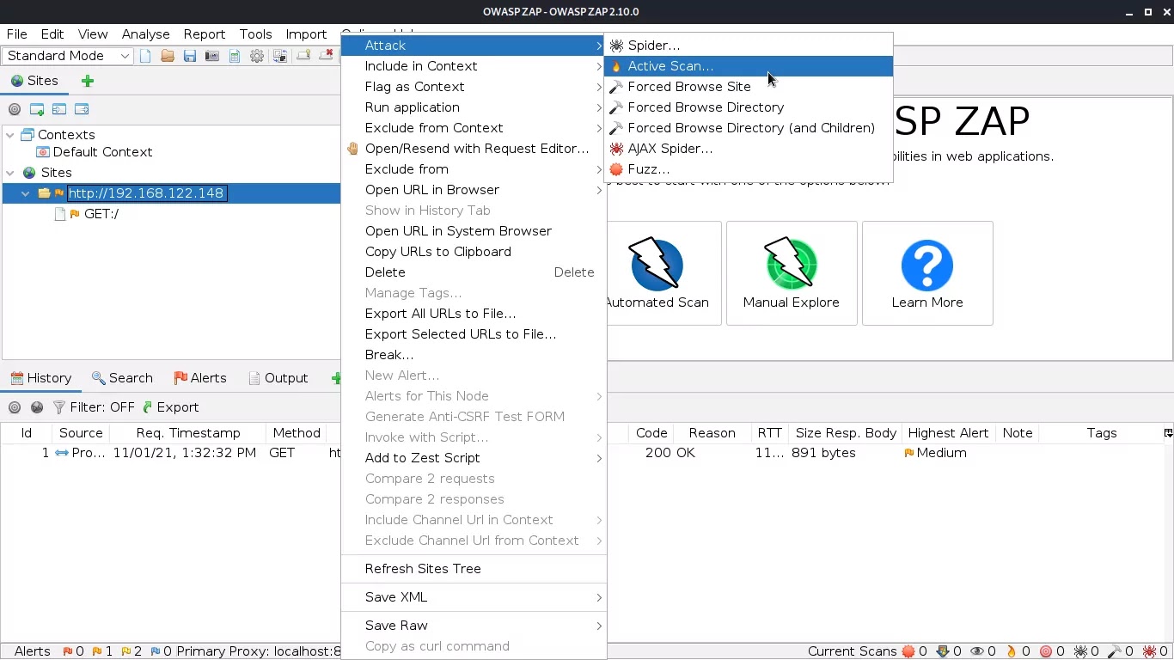Expand the Exclude from Context submenu
This screenshot has width=1174, height=660.
point(474,128)
